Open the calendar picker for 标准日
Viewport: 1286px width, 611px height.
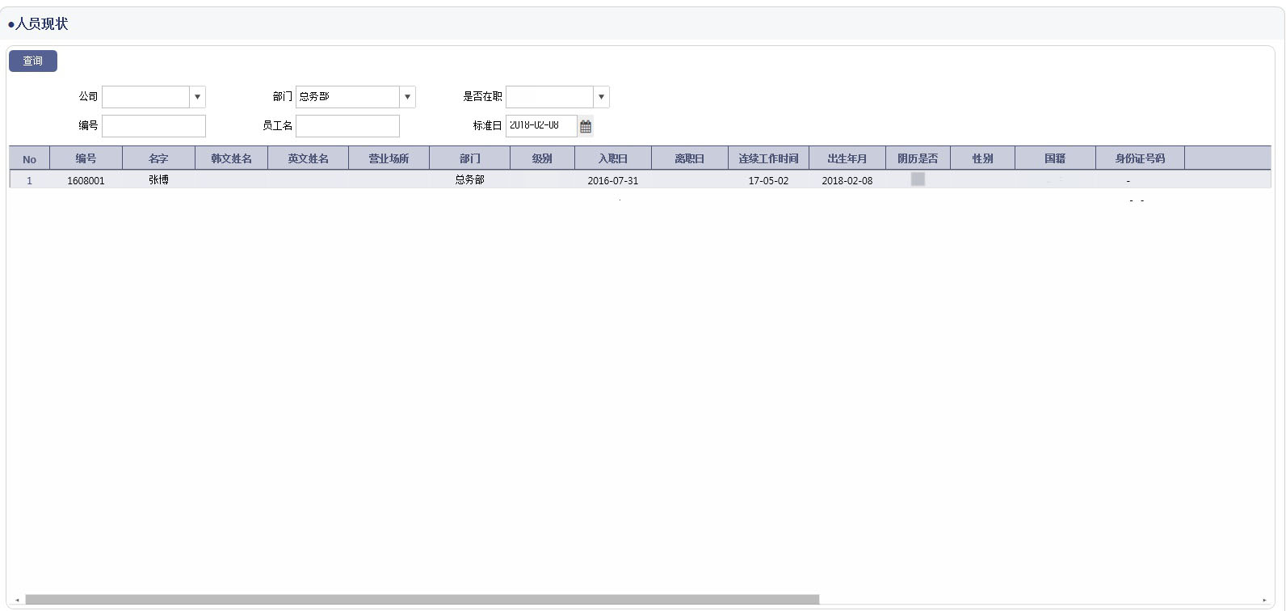pos(586,126)
